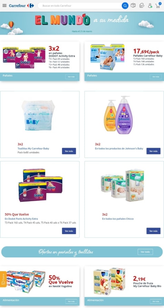This screenshot has width=164, height=308.
Task: Click 'Ver más' on DODOT Activity Extra card
Action: 71,77
